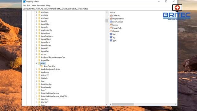197x111 pixels.
Task: Select the AssignedAccessManagerSvc key
Action: (x=53, y=57)
